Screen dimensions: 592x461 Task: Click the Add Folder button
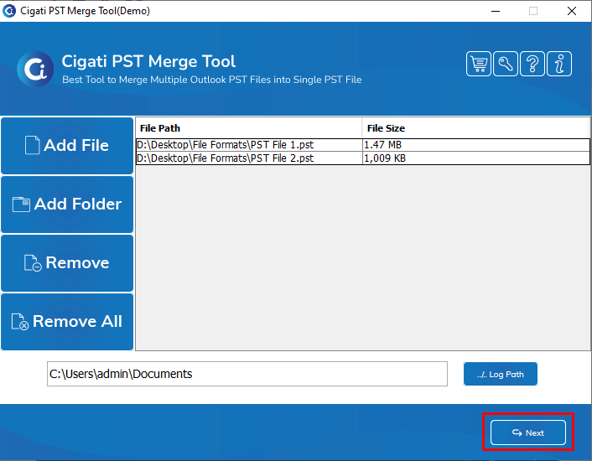coord(67,205)
